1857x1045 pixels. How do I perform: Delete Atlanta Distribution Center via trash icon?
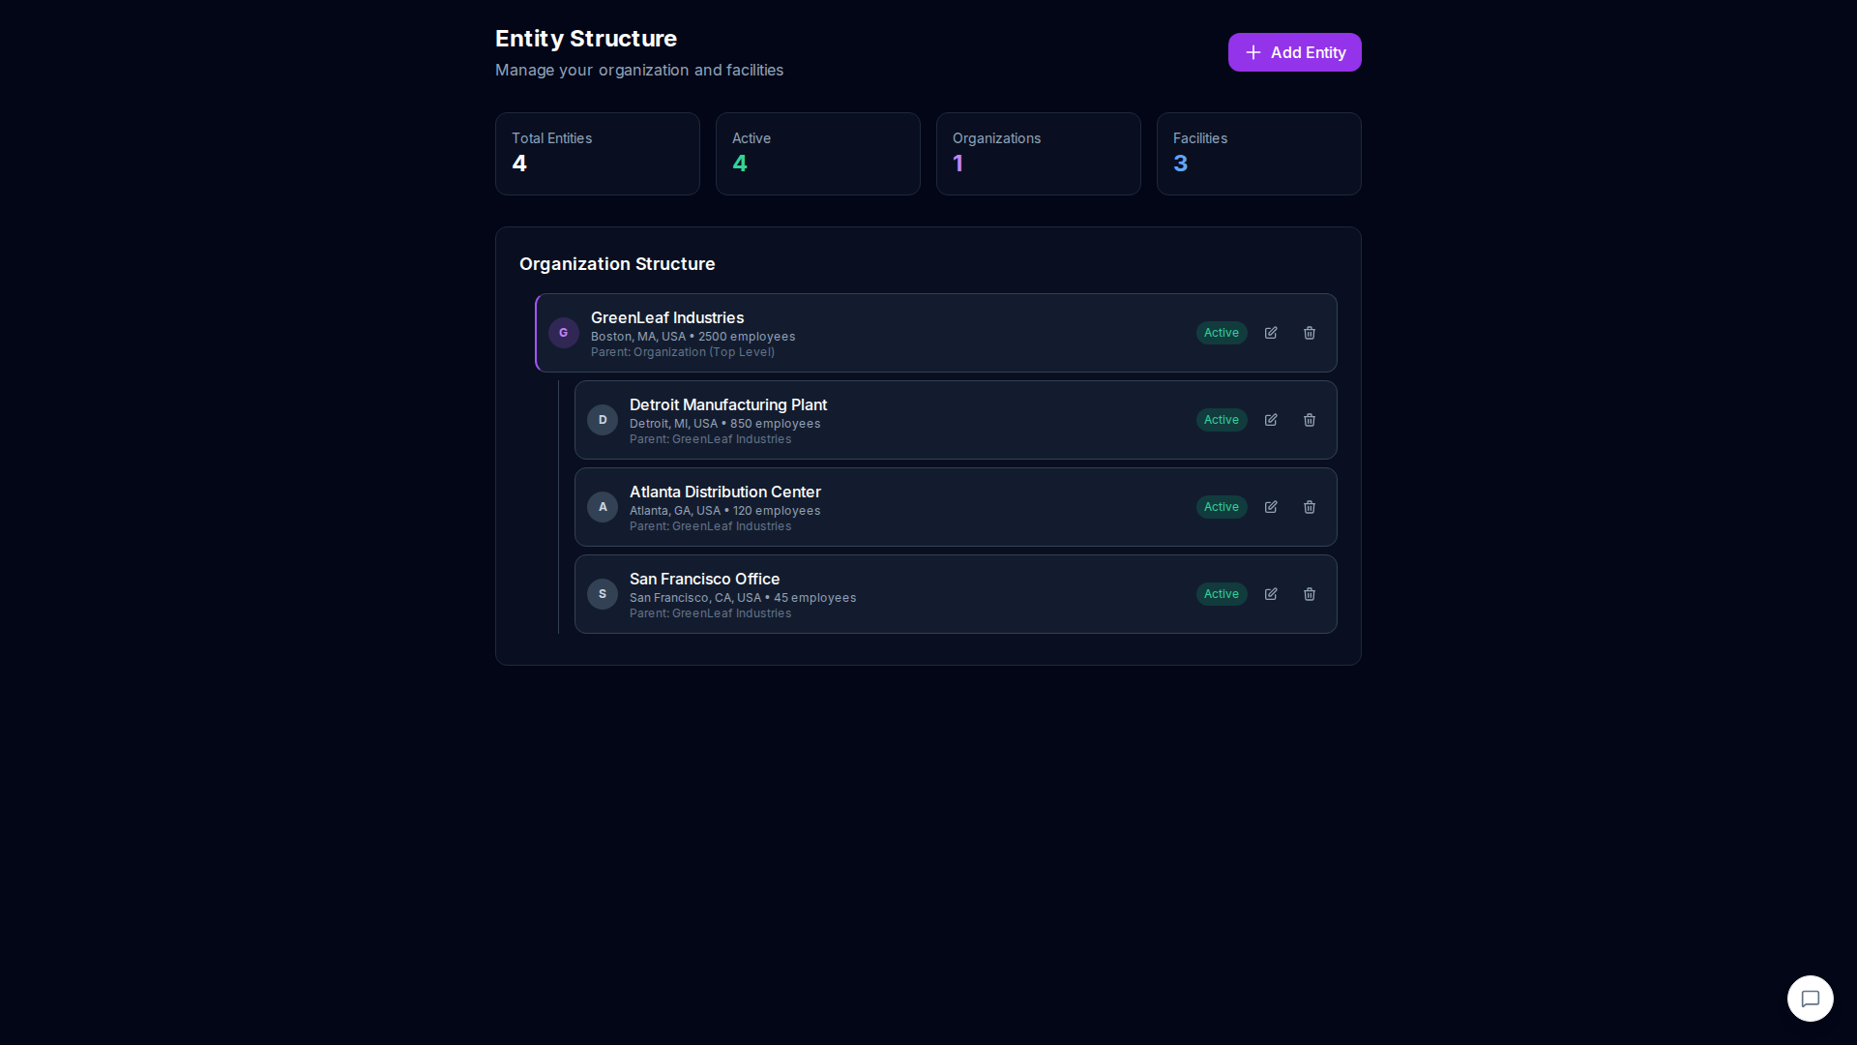point(1310,507)
